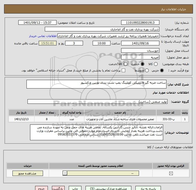The width and height of the screenshot is (196, 190).
Task: Click the service group field تولید صنعتی
Action: (x=97, y=102)
